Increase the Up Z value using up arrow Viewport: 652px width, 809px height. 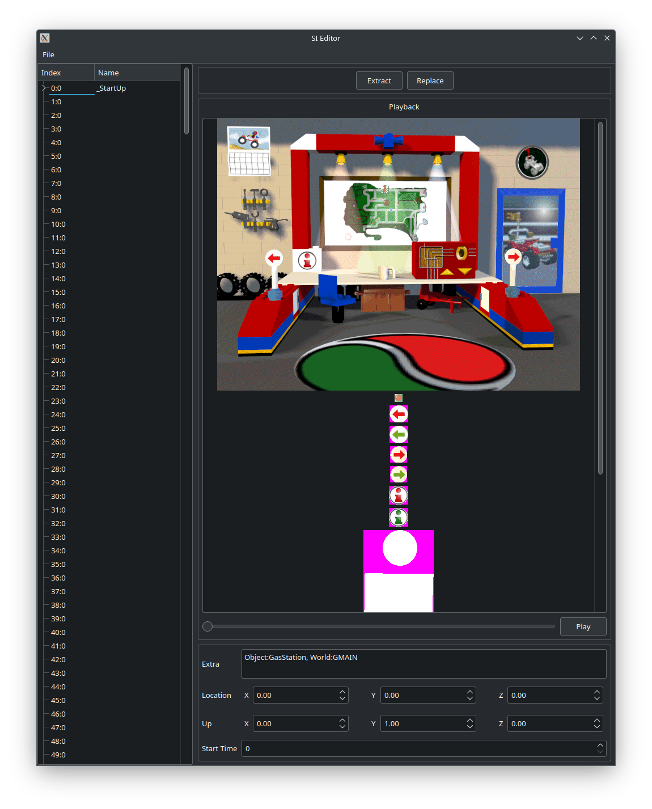pyautogui.click(x=597, y=720)
